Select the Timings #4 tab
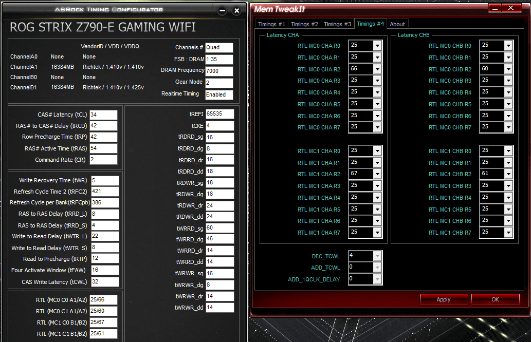This screenshot has height=342, width=531. (x=370, y=23)
